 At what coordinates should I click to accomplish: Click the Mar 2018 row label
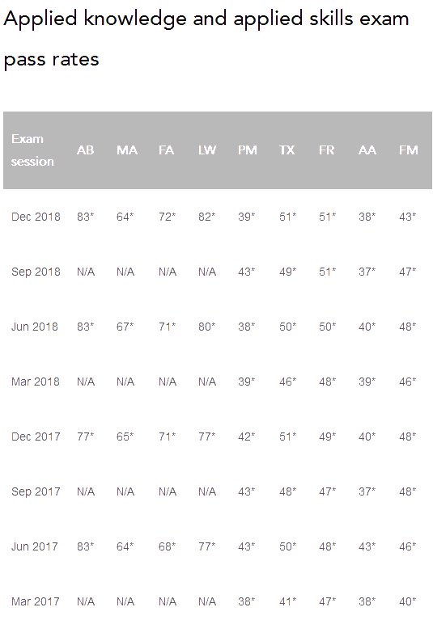36,382
